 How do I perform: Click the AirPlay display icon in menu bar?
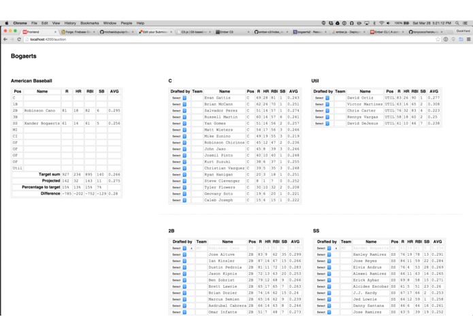(x=367, y=23)
